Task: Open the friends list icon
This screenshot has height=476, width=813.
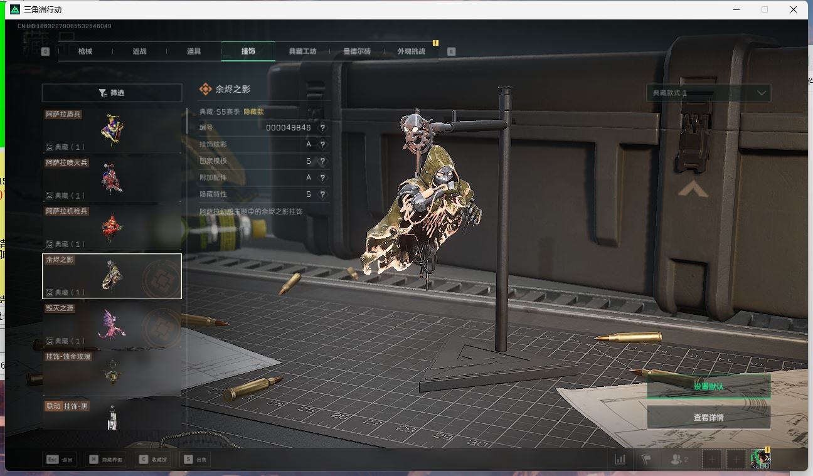Action: pyautogui.click(x=679, y=459)
